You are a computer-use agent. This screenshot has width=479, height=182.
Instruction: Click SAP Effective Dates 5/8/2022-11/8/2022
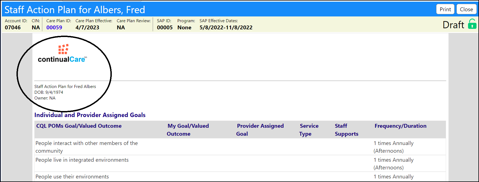pyautogui.click(x=226, y=27)
